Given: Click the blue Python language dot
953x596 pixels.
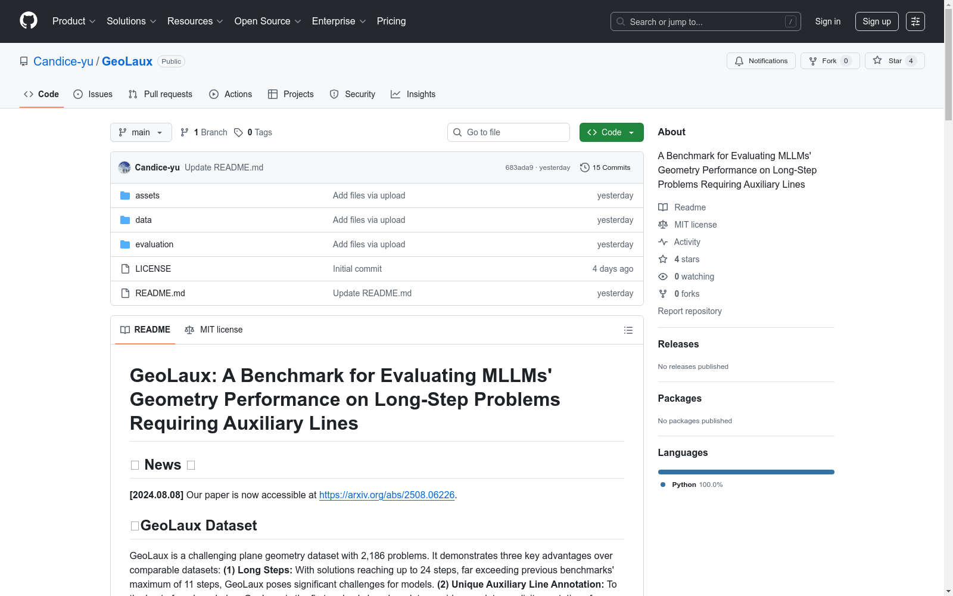Looking at the screenshot, I should 663,485.
